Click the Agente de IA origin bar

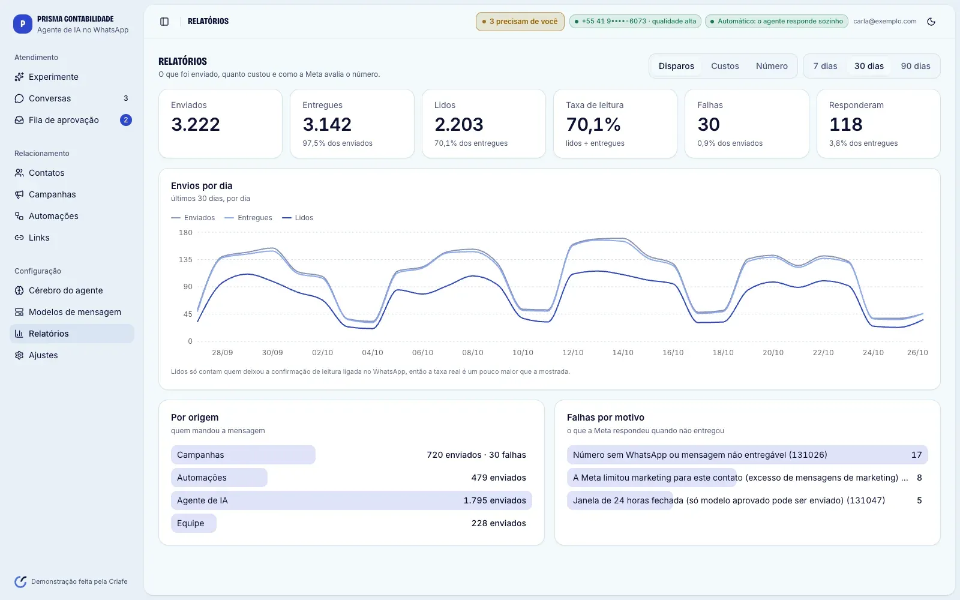point(352,500)
